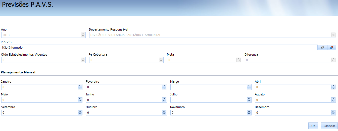The width and height of the screenshot is (338, 131).
Task: Decrease Agosto value with the down arrow
Action: click(x=333, y=101)
